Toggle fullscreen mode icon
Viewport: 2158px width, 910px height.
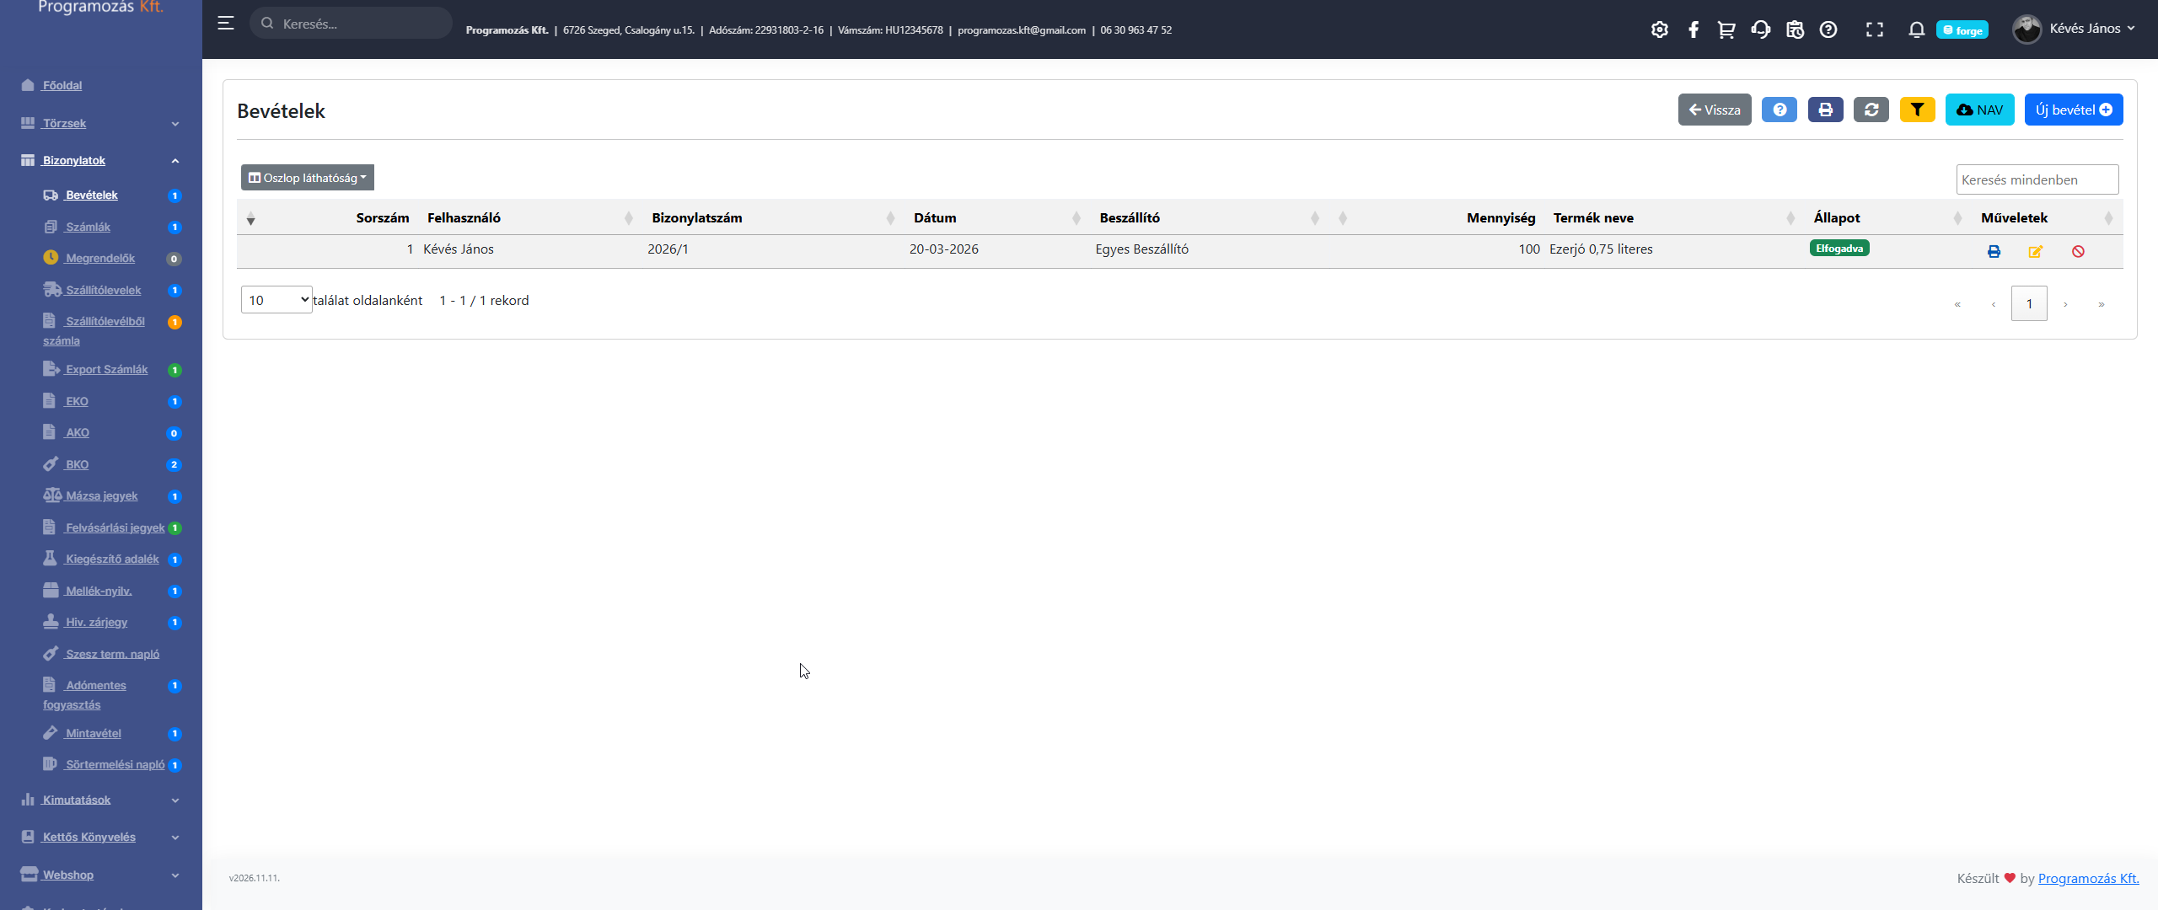(x=1874, y=29)
